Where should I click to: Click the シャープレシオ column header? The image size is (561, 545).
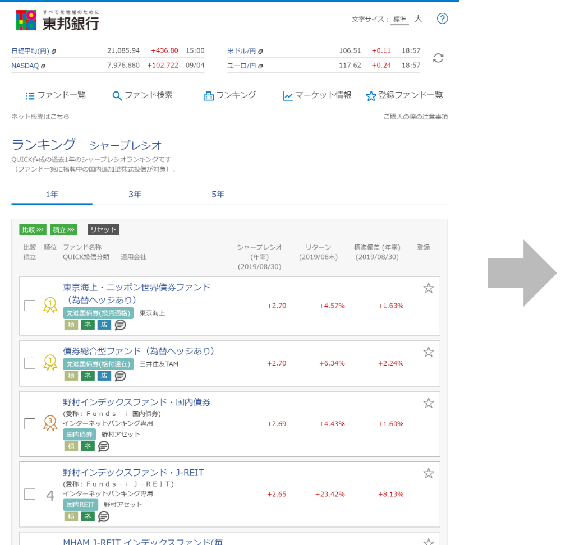(260, 257)
